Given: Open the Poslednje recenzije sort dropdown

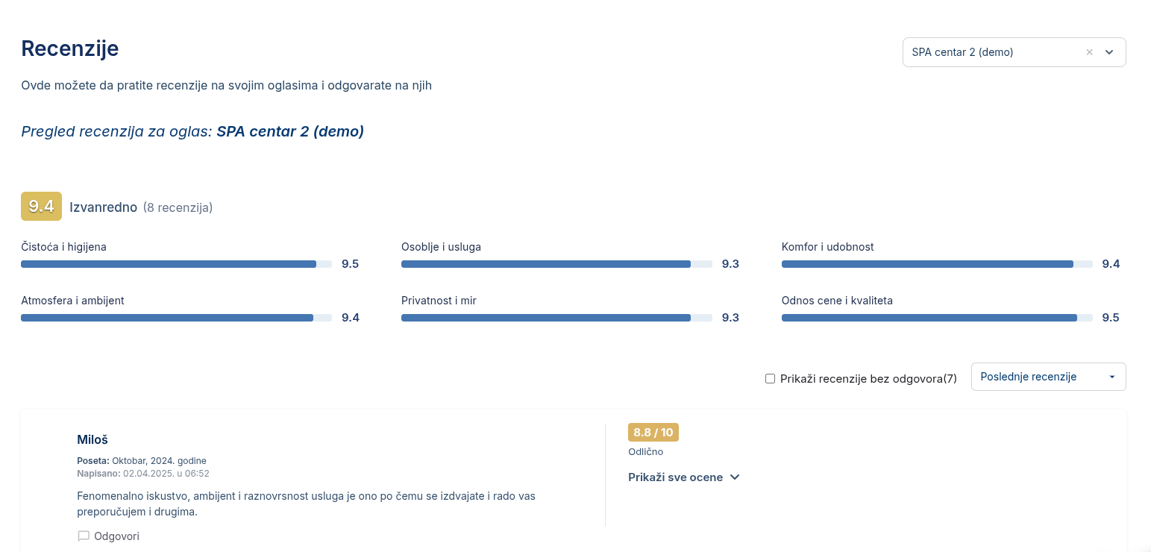Looking at the screenshot, I should (1048, 377).
